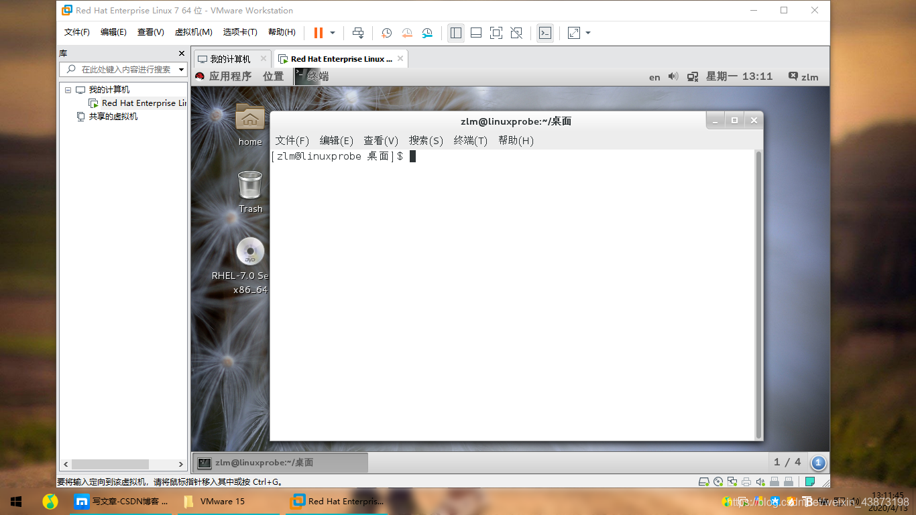Open the zlm user menu

pyautogui.click(x=803, y=76)
